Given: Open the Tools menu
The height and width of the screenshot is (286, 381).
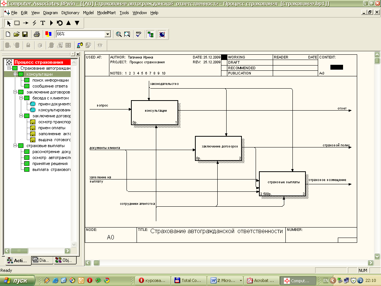Looking at the screenshot, I should coord(124,13).
